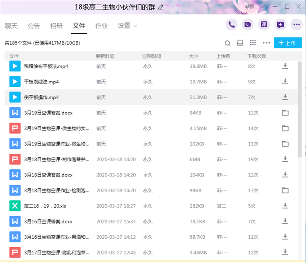
Task: Start a group voice call
Action: pyautogui.click(x=232, y=25)
